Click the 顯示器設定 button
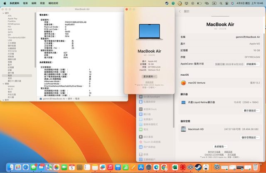266x173 pixels. pos(251,111)
